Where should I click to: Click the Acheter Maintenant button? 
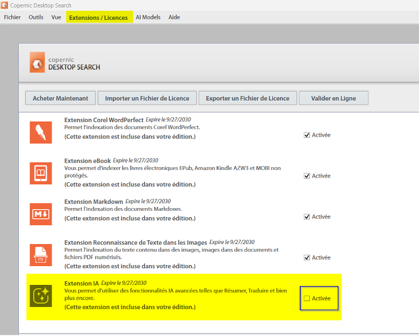click(x=60, y=98)
